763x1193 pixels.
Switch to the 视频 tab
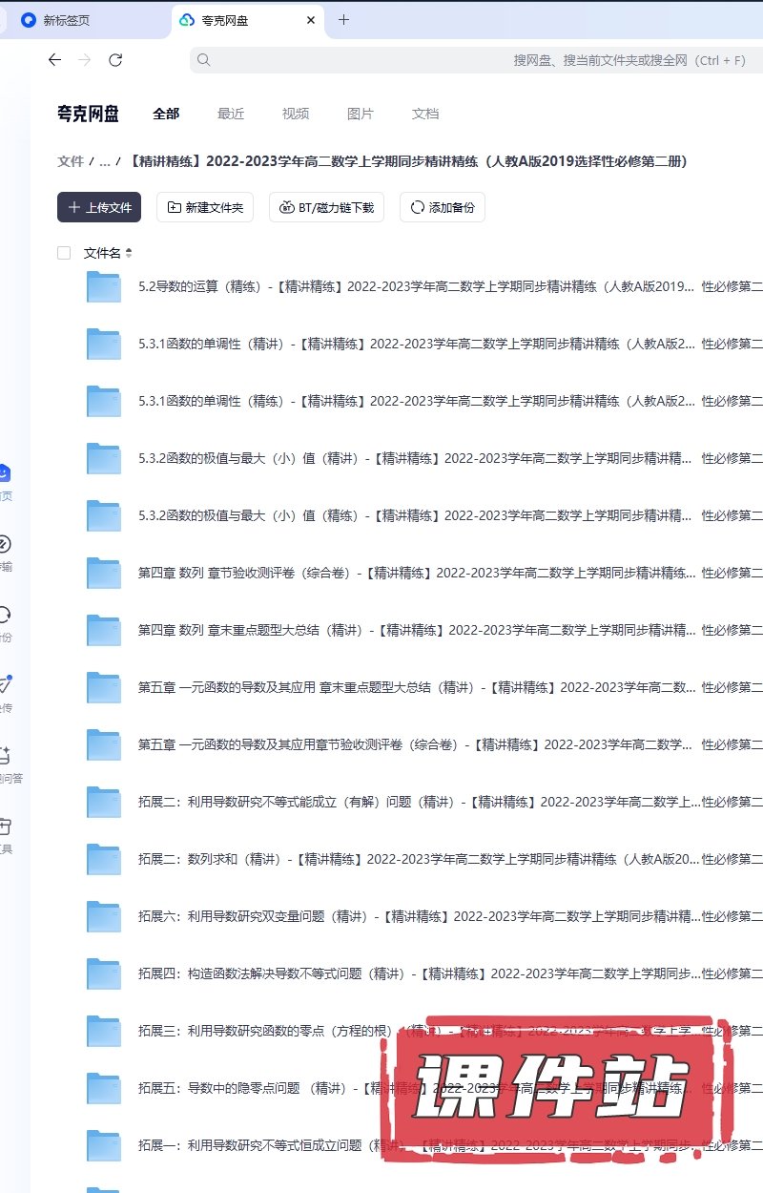click(x=296, y=114)
